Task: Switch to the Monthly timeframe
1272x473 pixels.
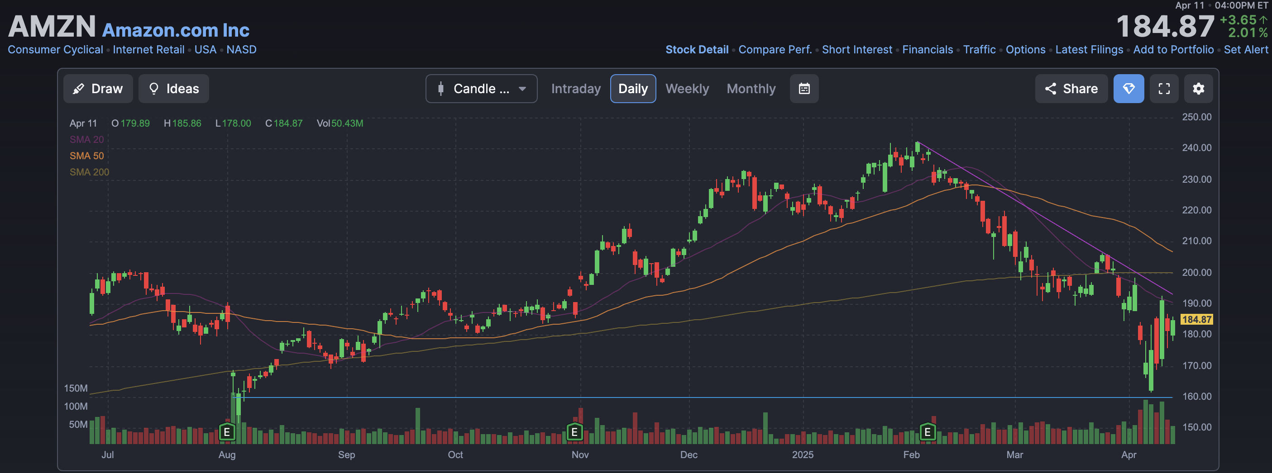Action: click(751, 89)
